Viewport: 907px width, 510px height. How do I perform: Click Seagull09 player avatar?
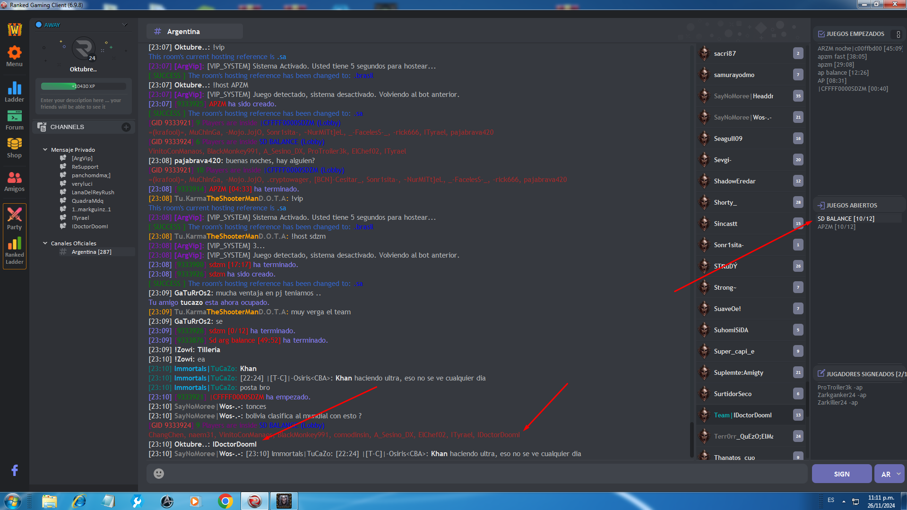(x=704, y=138)
